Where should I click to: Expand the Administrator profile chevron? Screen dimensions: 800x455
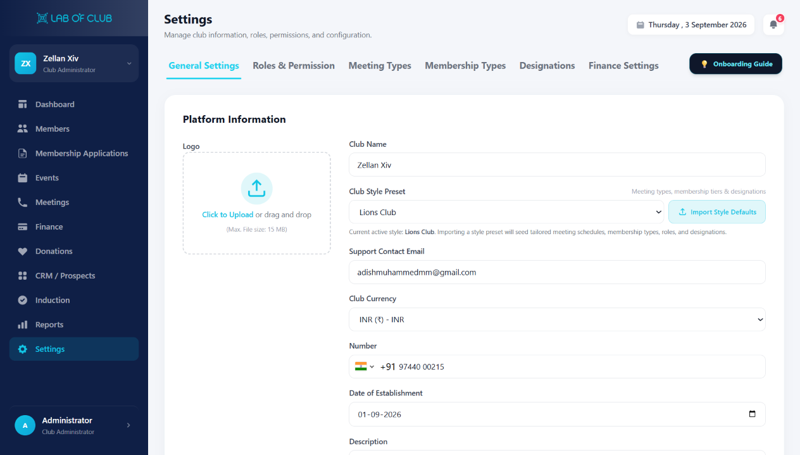pos(128,425)
